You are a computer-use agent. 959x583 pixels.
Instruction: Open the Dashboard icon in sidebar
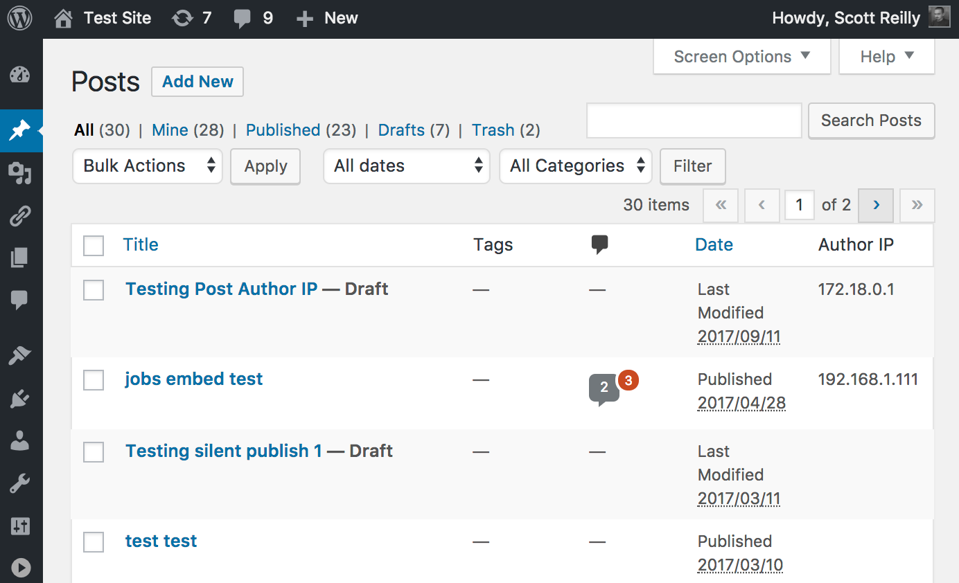pos(20,75)
